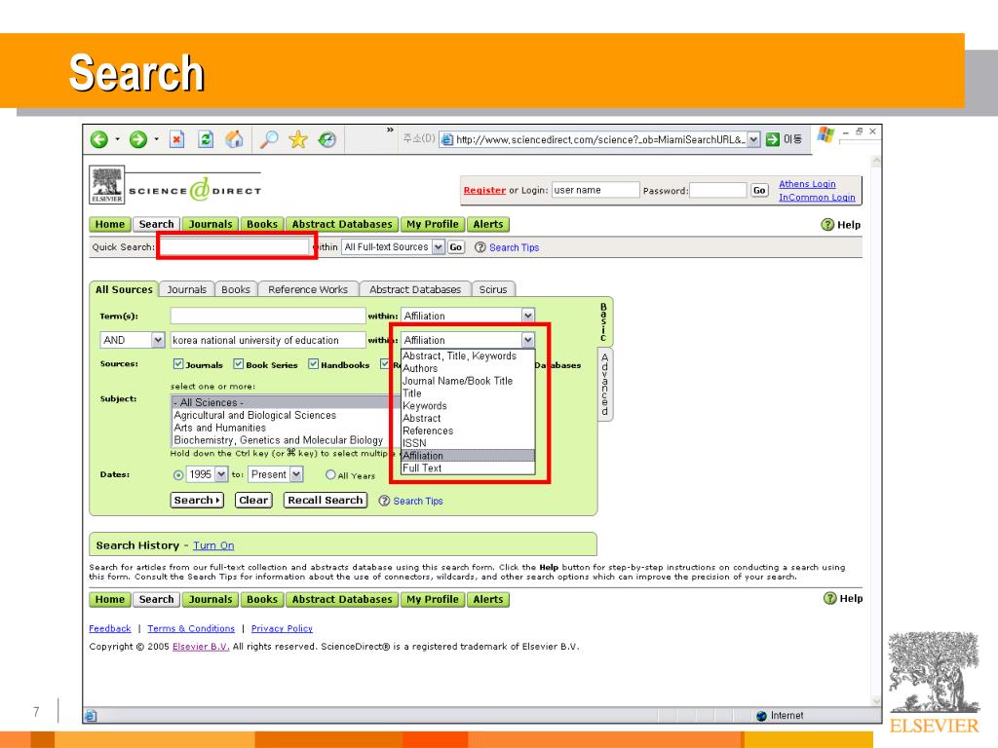Open the Athens Login link
The width and height of the screenshot is (998, 748).
tap(807, 184)
